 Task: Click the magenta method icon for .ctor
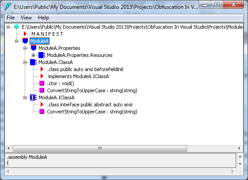[42, 83]
